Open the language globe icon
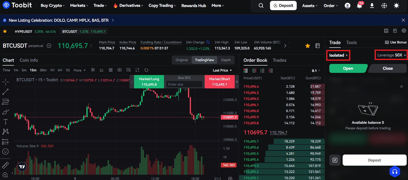Image resolution: width=408 pixels, height=180 pixels. 384,6
